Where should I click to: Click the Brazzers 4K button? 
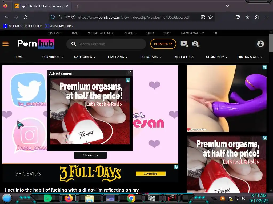tap(163, 44)
